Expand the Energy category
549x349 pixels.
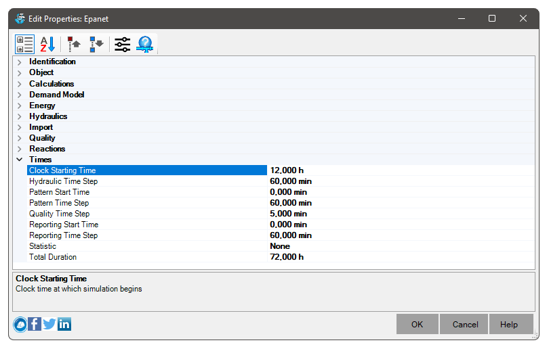(20, 106)
